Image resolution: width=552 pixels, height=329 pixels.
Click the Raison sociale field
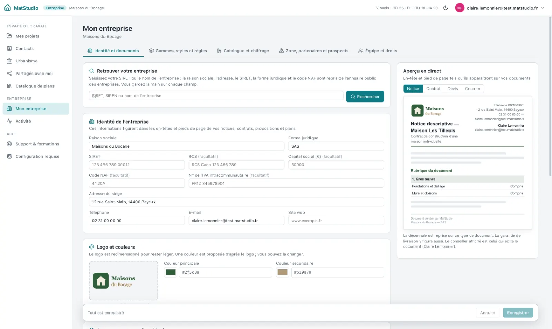[x=187, y=146]
